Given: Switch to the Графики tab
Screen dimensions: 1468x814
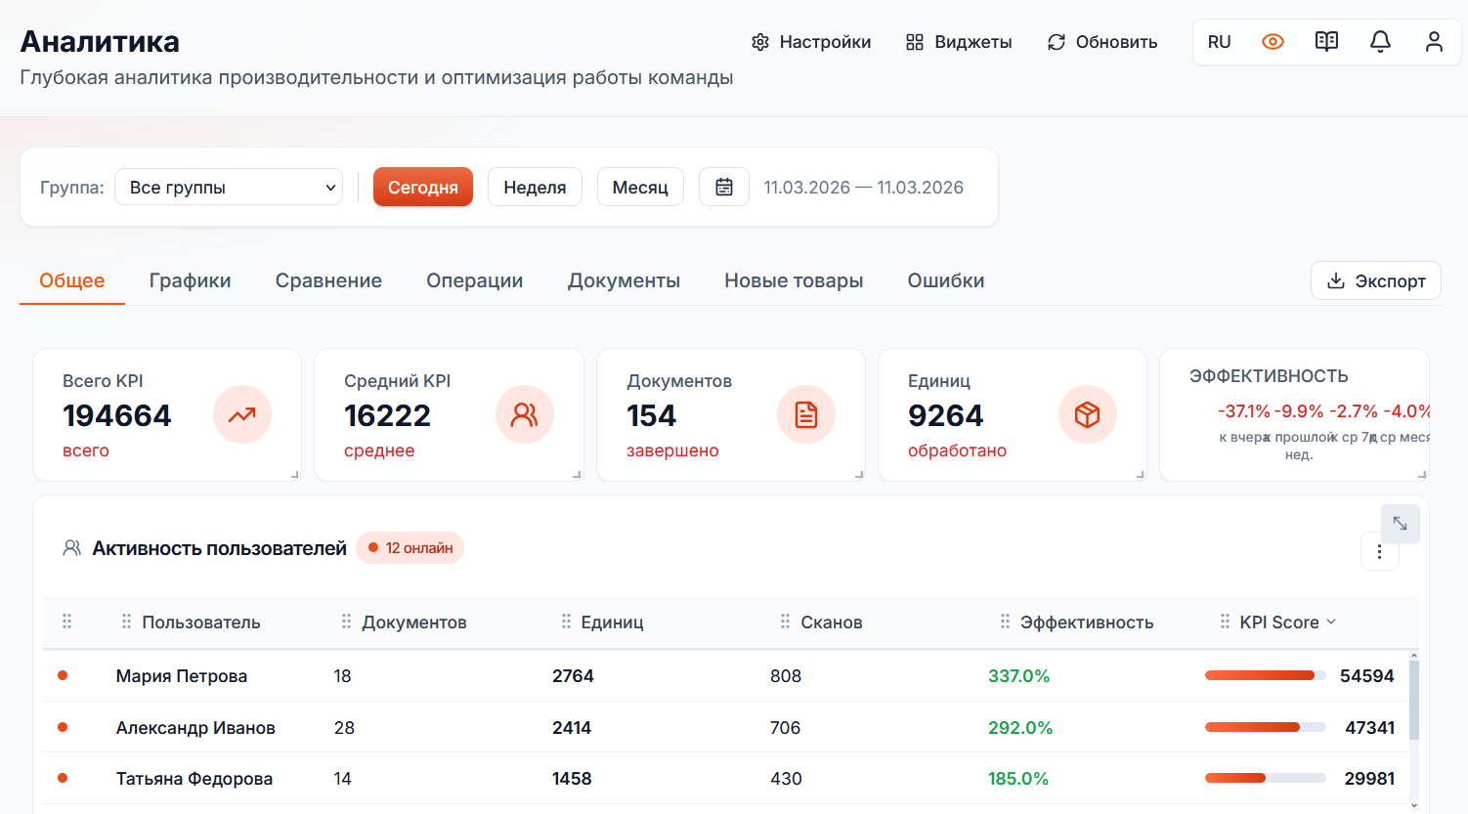Looking at the screenshot, I should [190, 280].
